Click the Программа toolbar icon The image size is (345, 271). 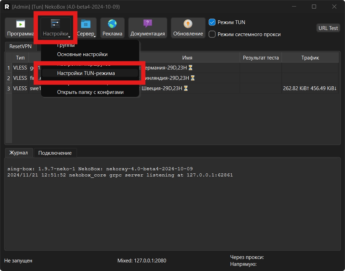click(x=21, y=24)
